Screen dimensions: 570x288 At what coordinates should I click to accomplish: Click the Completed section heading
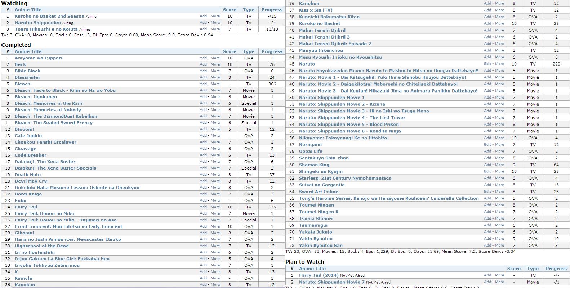point(16,45)
